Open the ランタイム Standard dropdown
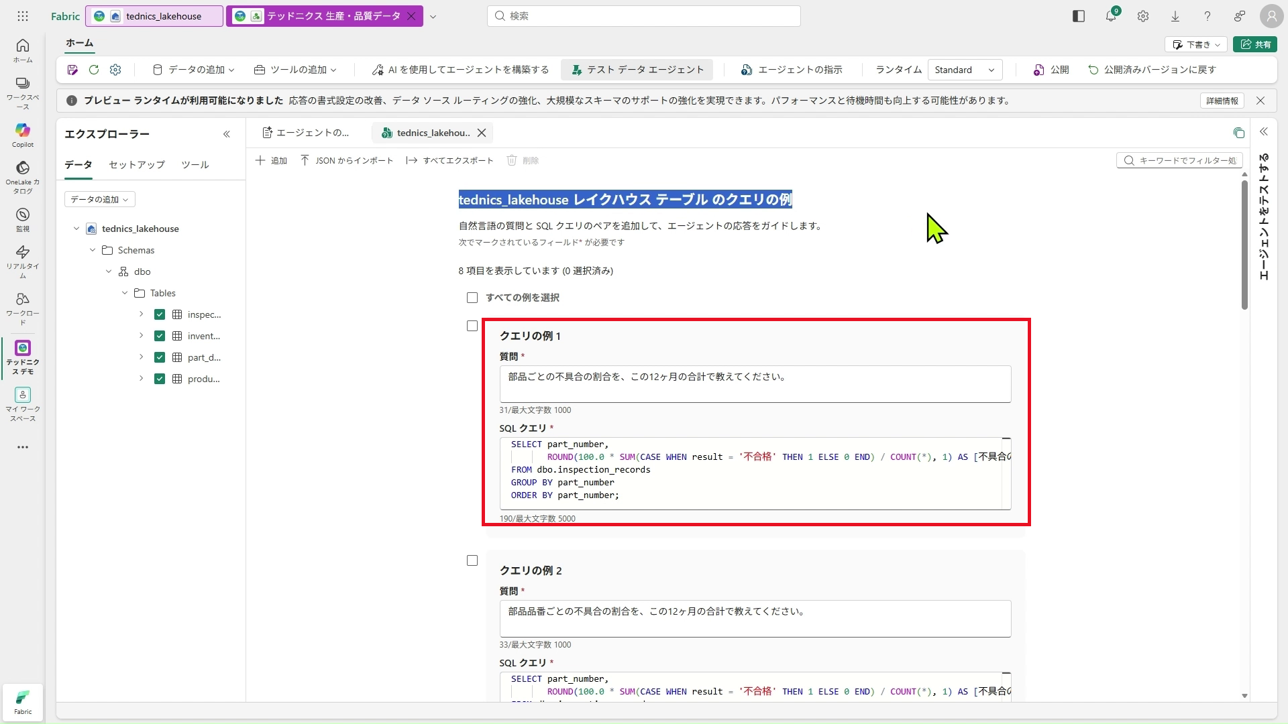Viewport: 1288px width, 724px height. click(x=965, y=70)
